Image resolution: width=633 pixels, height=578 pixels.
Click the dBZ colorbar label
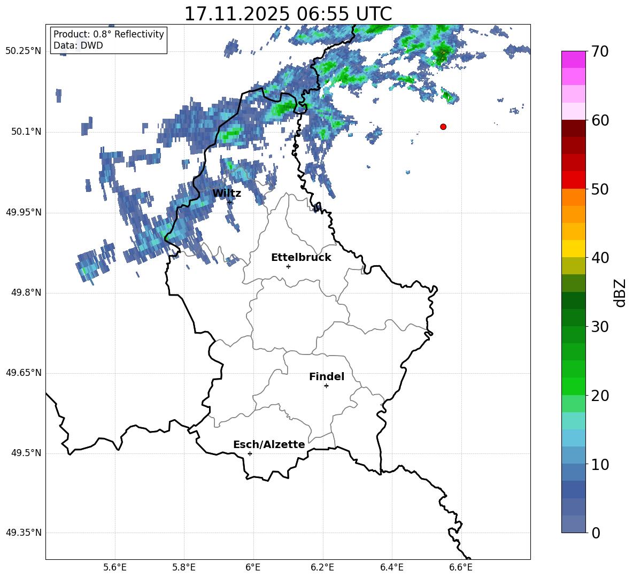[620, 292]
